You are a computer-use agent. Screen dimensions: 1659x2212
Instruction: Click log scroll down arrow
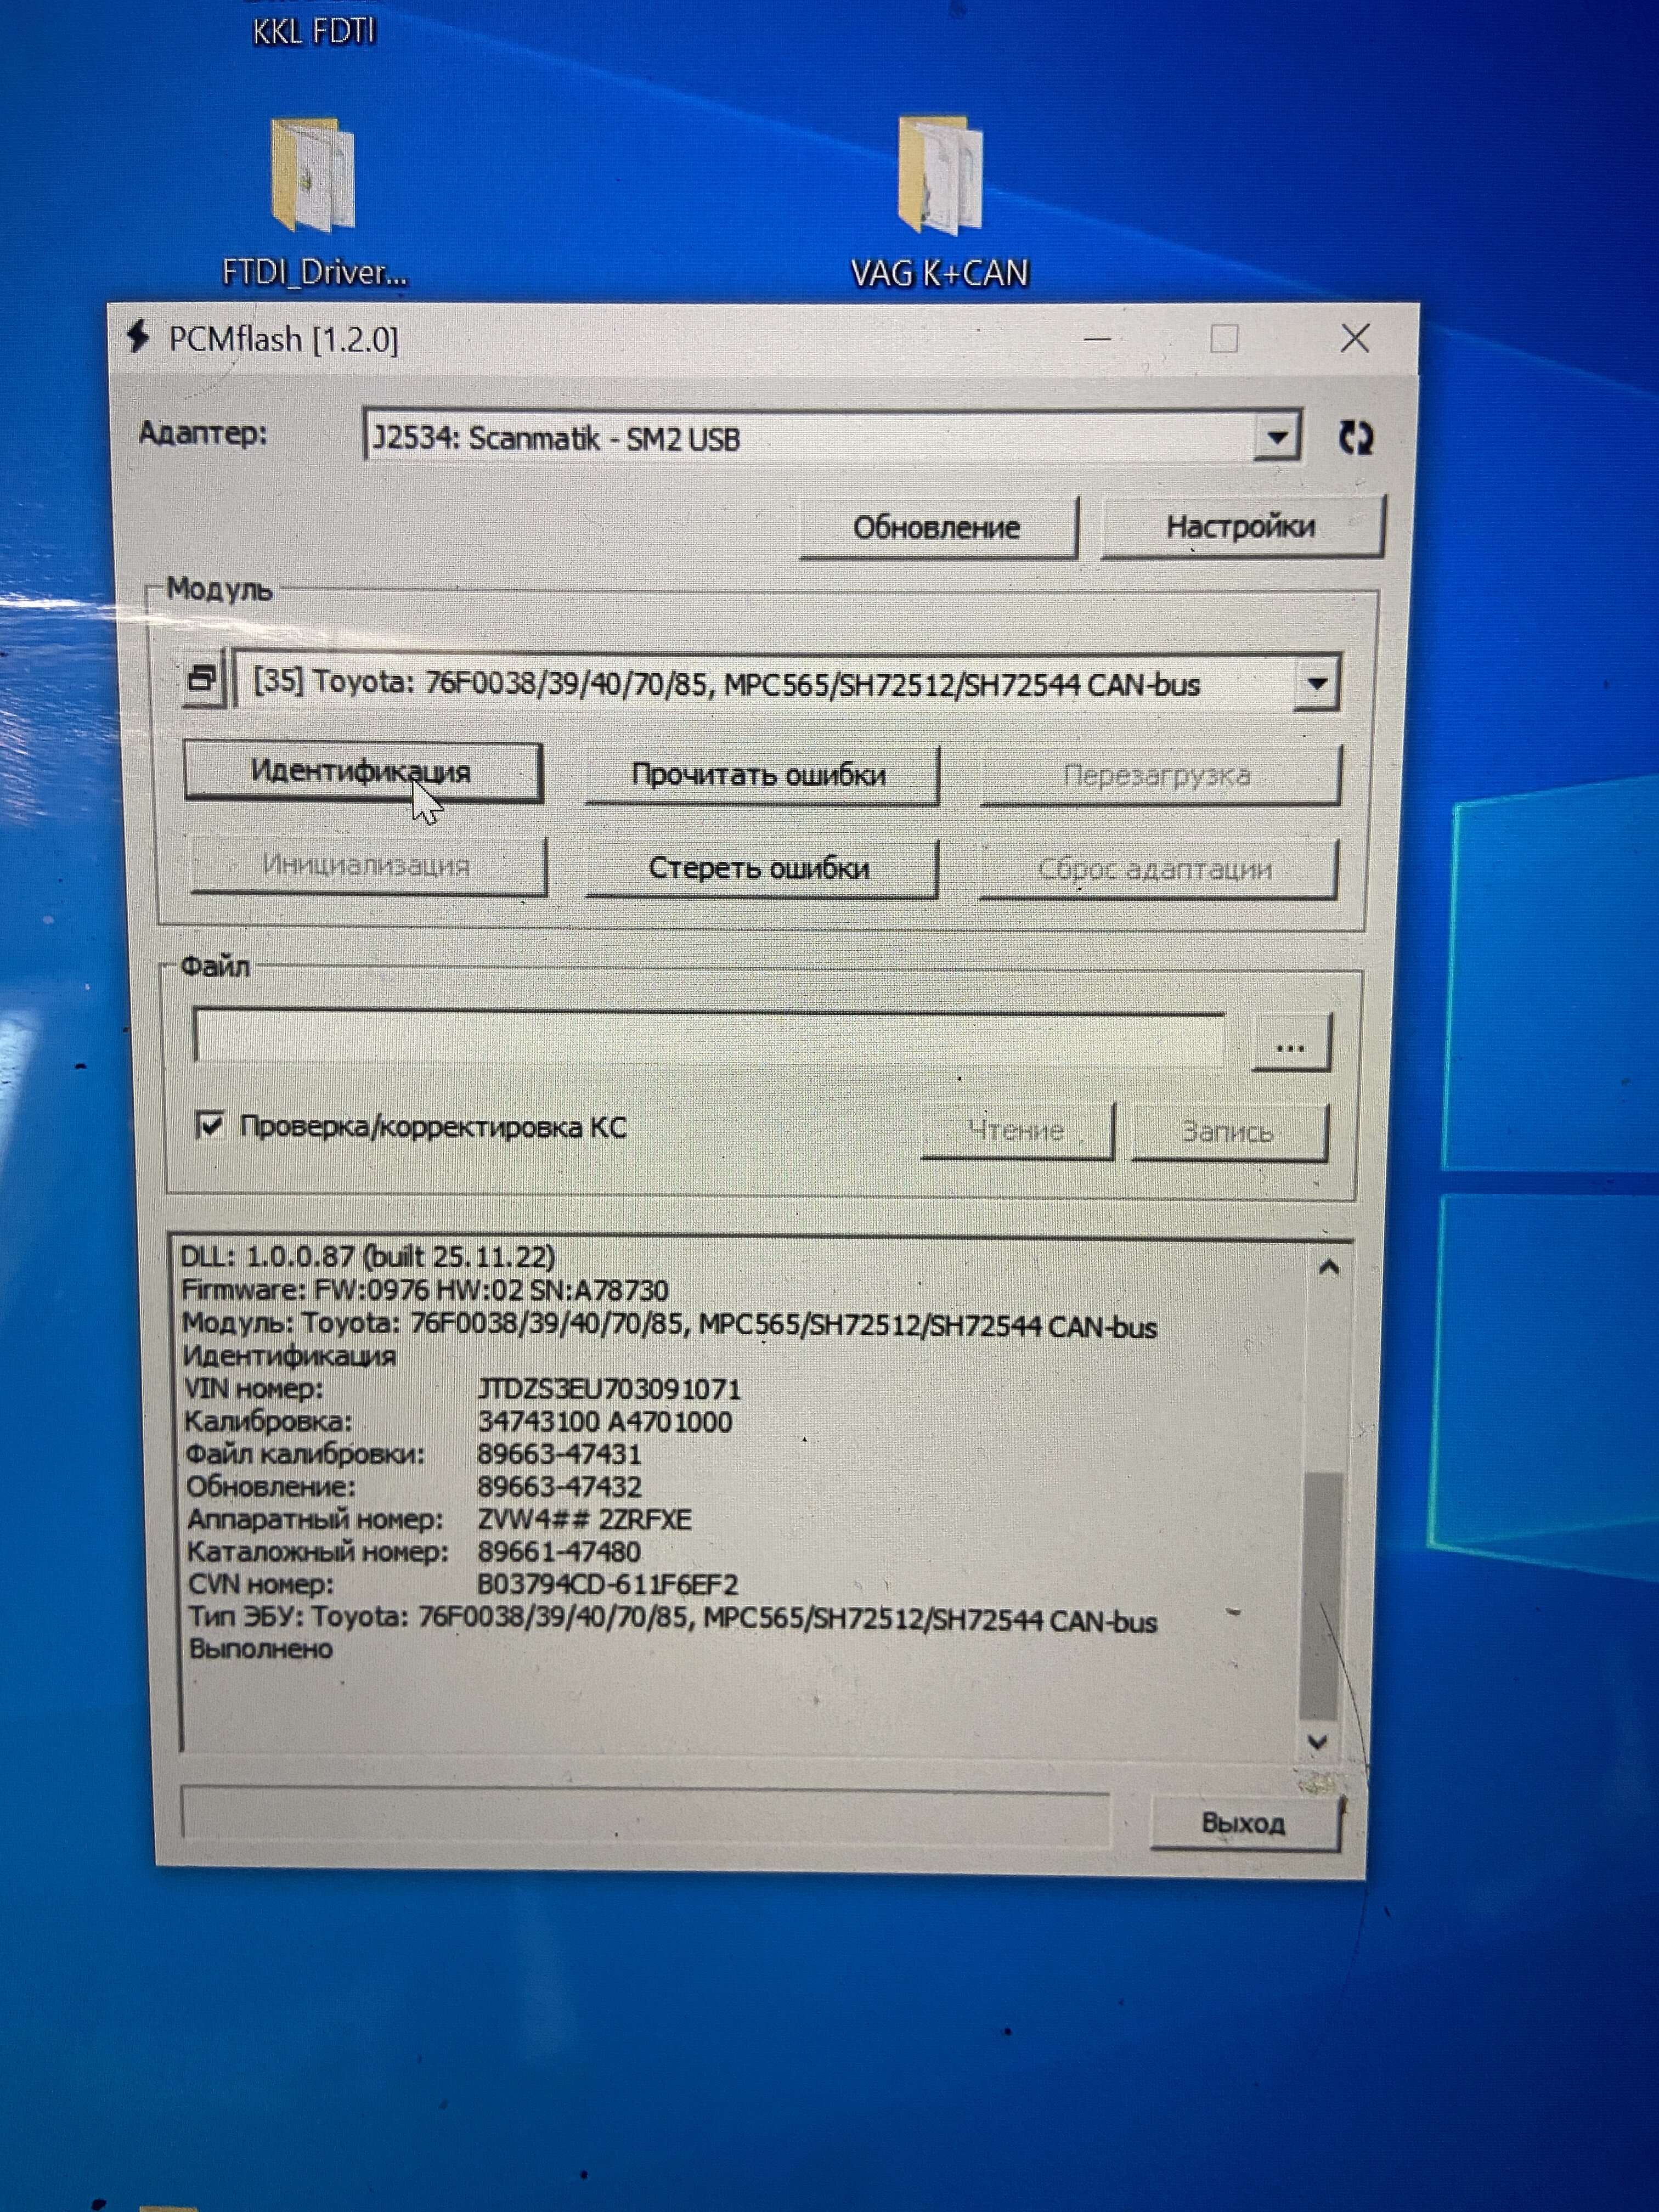click(1318, 1741)
